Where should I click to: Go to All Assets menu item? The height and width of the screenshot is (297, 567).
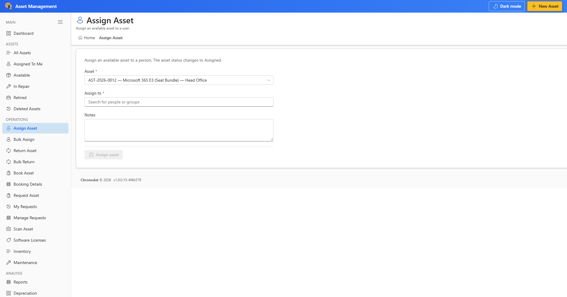coord(35,53)
